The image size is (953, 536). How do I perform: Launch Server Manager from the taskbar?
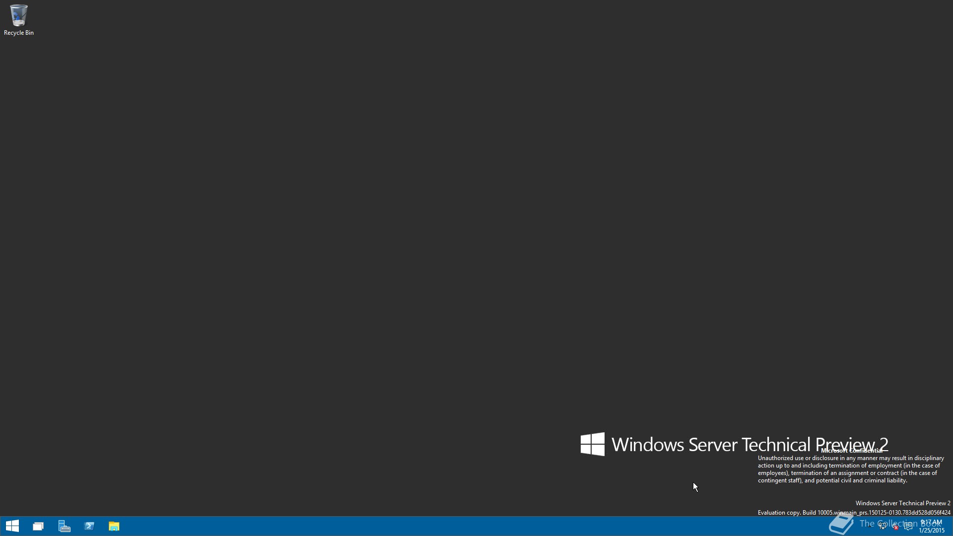(x=64, y=526)
